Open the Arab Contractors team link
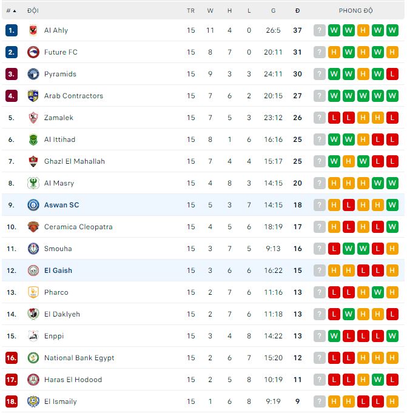 tap(73, 96)
